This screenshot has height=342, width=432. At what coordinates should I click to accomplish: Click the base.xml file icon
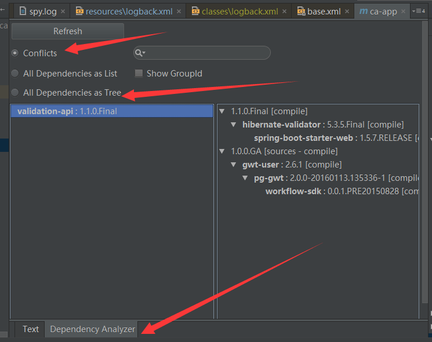coord(301,12)
